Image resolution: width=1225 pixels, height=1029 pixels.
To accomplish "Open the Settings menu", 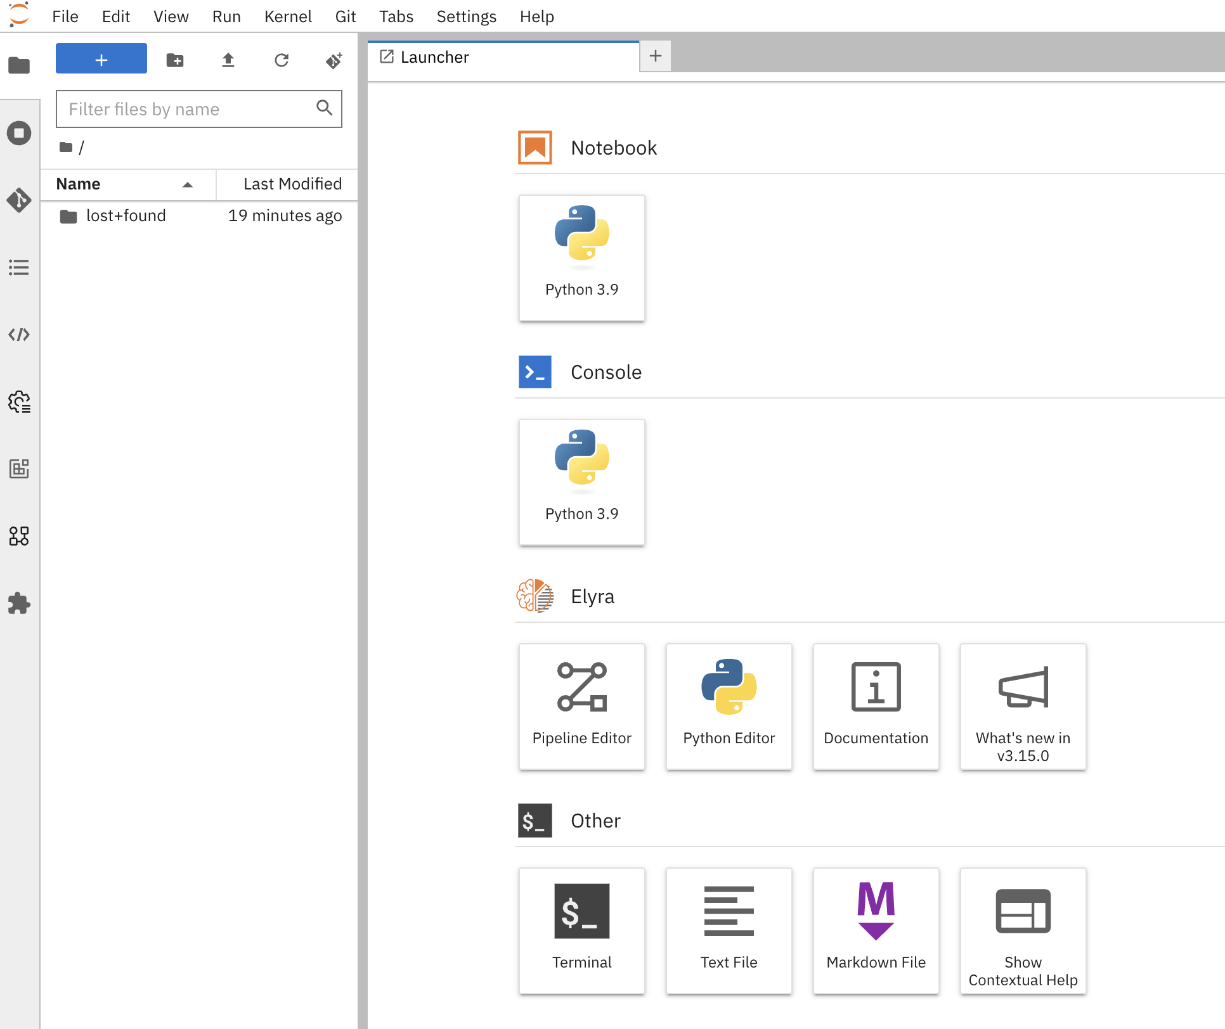I will point(467,16).
